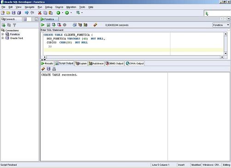The height and width of the screenshot is (168, 231).
Task: Open the Fonetica connection chooser combo box
Action: pos(221,25)
